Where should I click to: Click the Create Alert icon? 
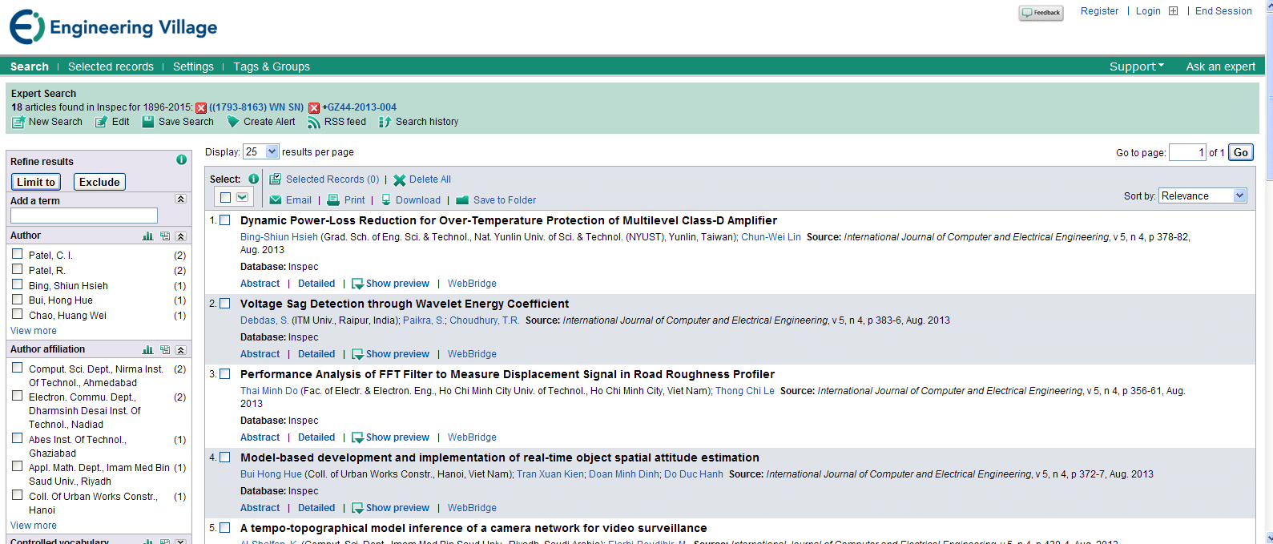click(233, 122)
